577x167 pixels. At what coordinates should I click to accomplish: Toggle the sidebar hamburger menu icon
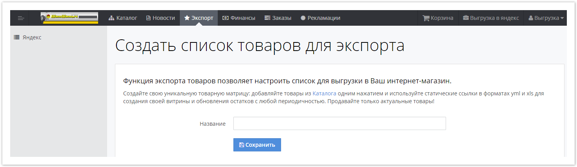click(x=21, y=18)
